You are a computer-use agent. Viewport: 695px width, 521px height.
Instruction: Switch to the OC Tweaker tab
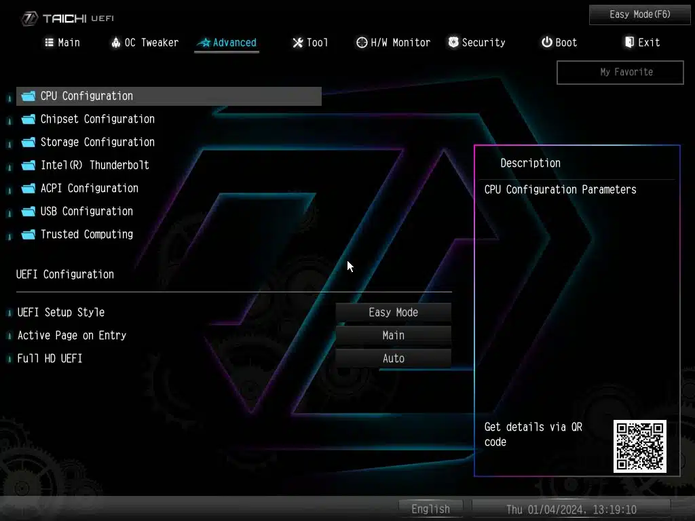tap(144, 42)
